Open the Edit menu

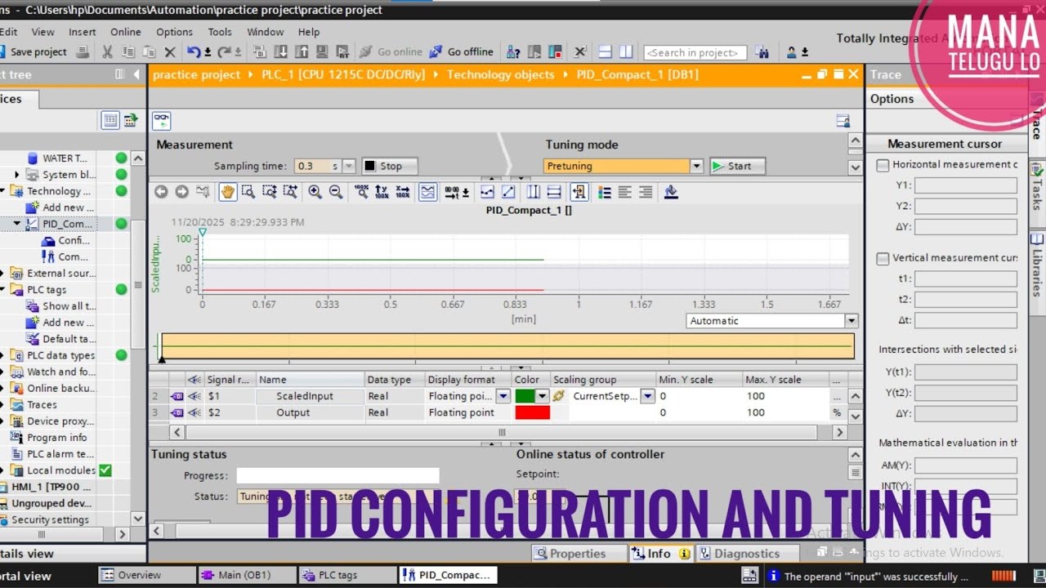pyautogui.click(x=8, y=32)
